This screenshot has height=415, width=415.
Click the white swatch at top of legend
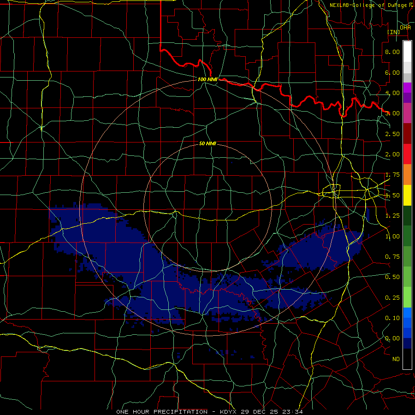(x=407, y=51)
